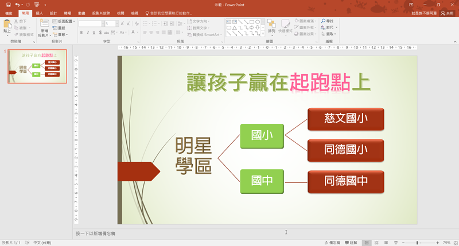Open ribbon display options icon
Screen dimensions: 459x246
tap(411, 5)
